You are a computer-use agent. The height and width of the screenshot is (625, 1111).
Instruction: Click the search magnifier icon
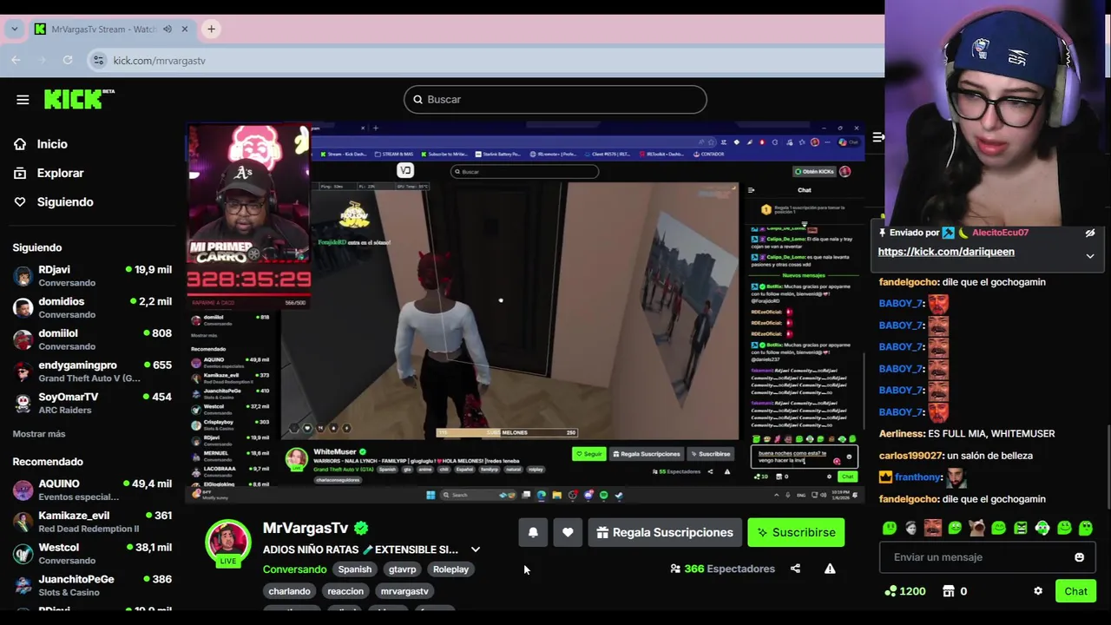[417, 100]
